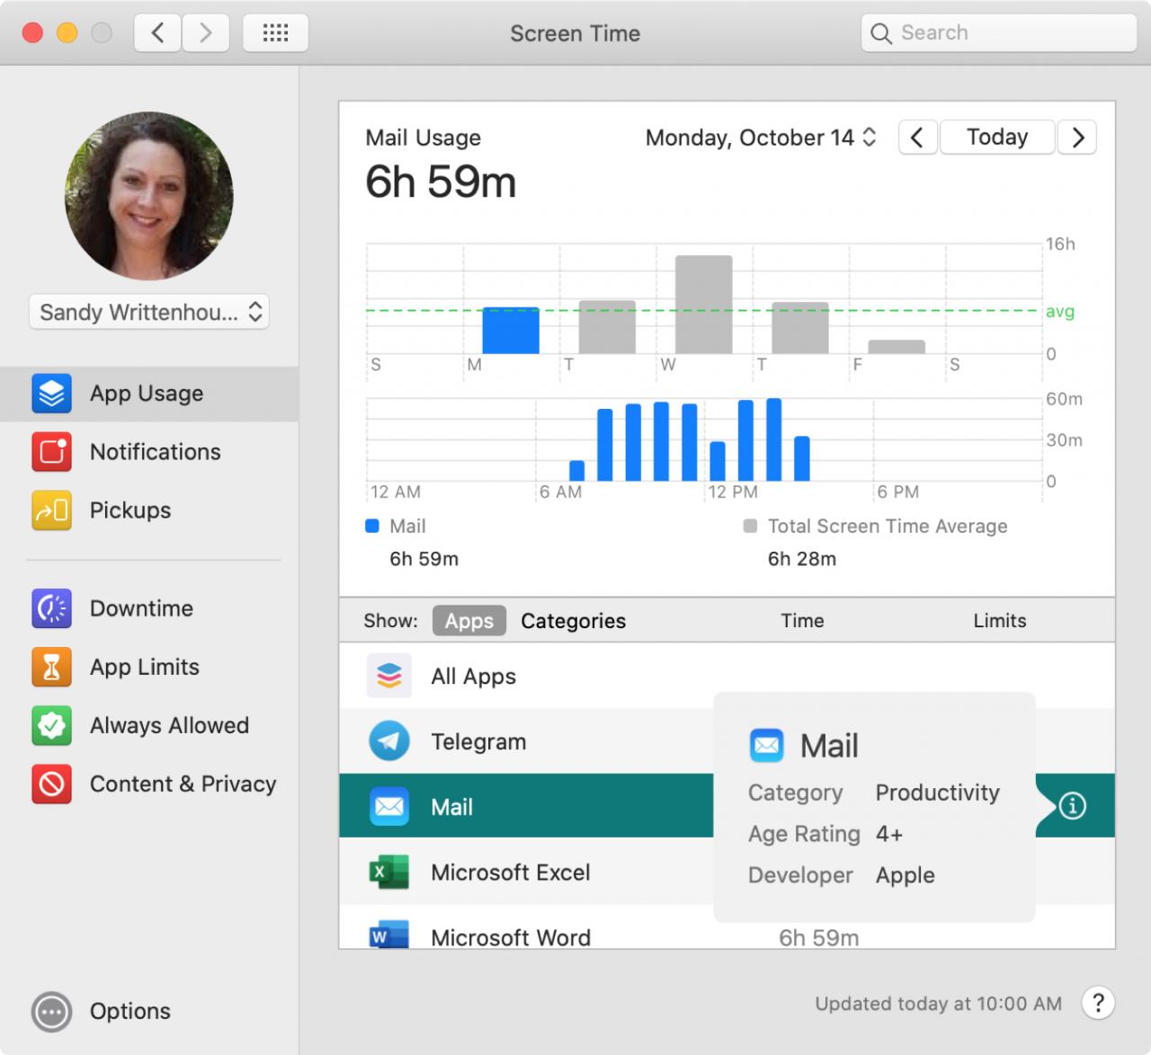Screen dimensions: 1151x1055
Task: Click the All Apps stack icon
Action: pyautogui.click(x=389, y=676)
